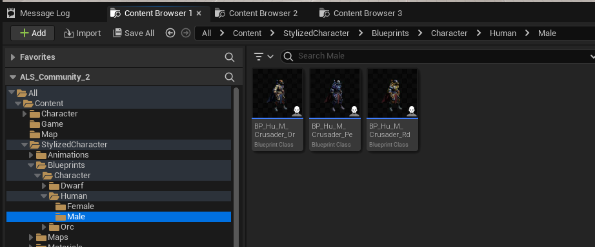Expand the top-level Character folder arrow

[x=25, y=113]
